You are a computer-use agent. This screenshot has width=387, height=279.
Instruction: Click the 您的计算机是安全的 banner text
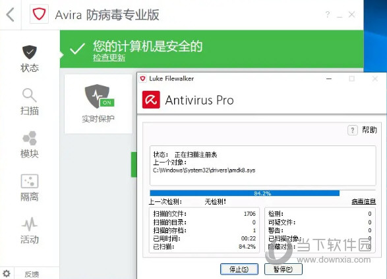point(148,46)
